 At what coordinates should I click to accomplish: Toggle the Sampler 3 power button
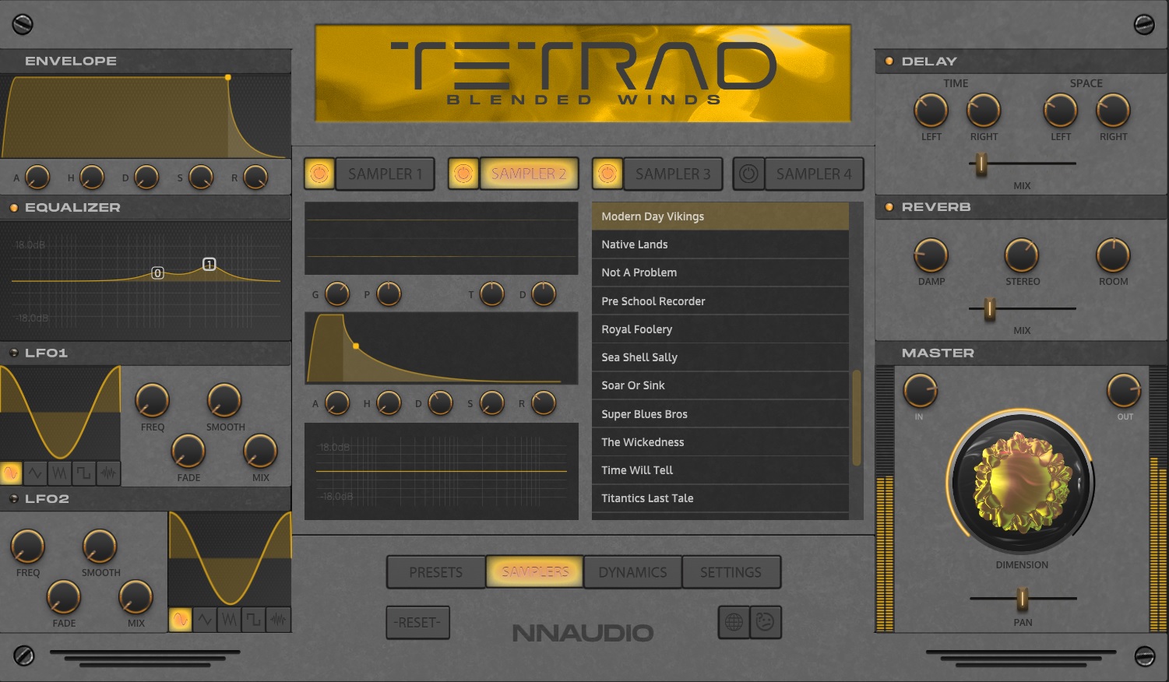click(x=607, y=174)
